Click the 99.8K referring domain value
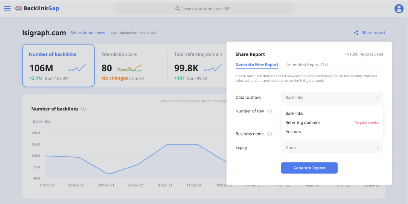The width and height of the screenshot is (408, 204). [x=186, y=68]
